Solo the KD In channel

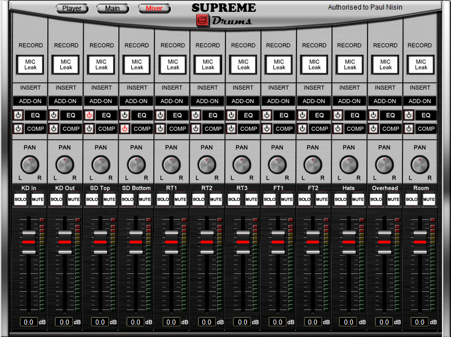(x=21, y=199)
